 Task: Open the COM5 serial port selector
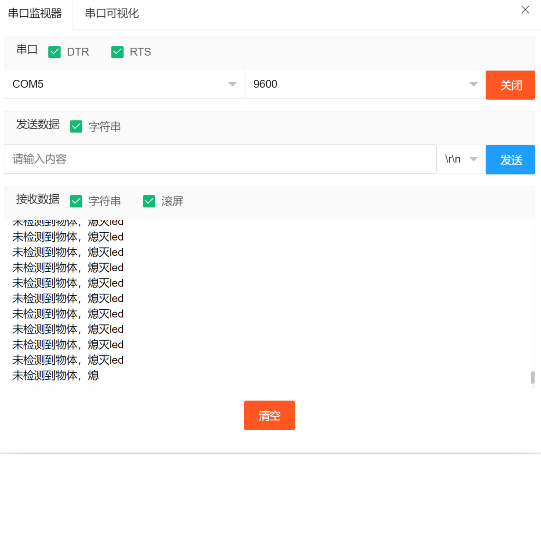124,84
